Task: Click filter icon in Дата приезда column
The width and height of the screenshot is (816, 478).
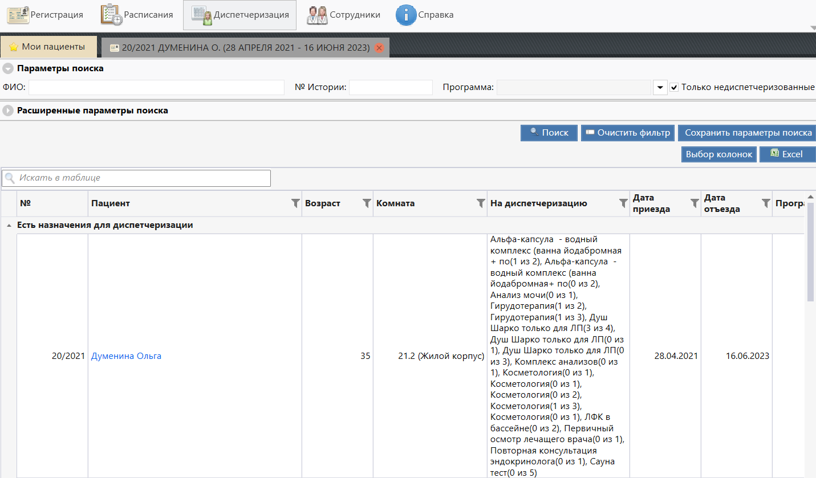Action: [694, 203]
